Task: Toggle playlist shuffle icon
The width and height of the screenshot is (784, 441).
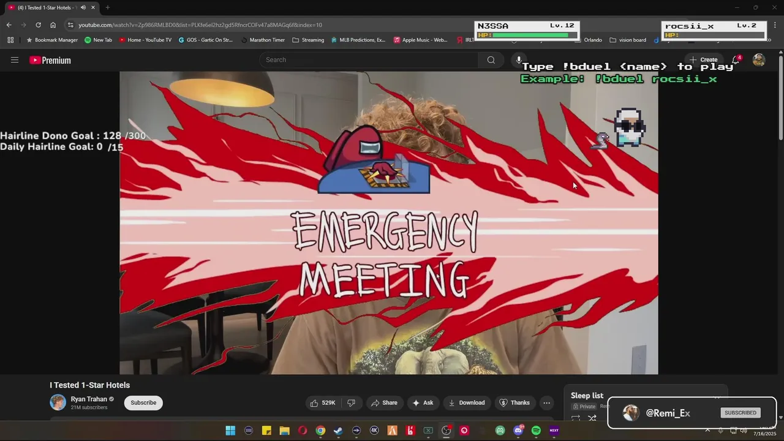Action: [x=592, y=418]
